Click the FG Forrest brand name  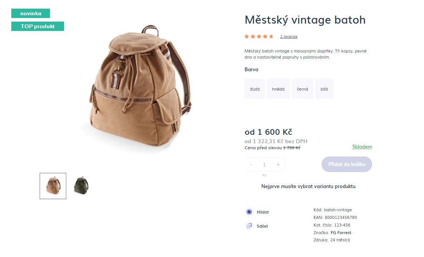click(x=341, y=232)
